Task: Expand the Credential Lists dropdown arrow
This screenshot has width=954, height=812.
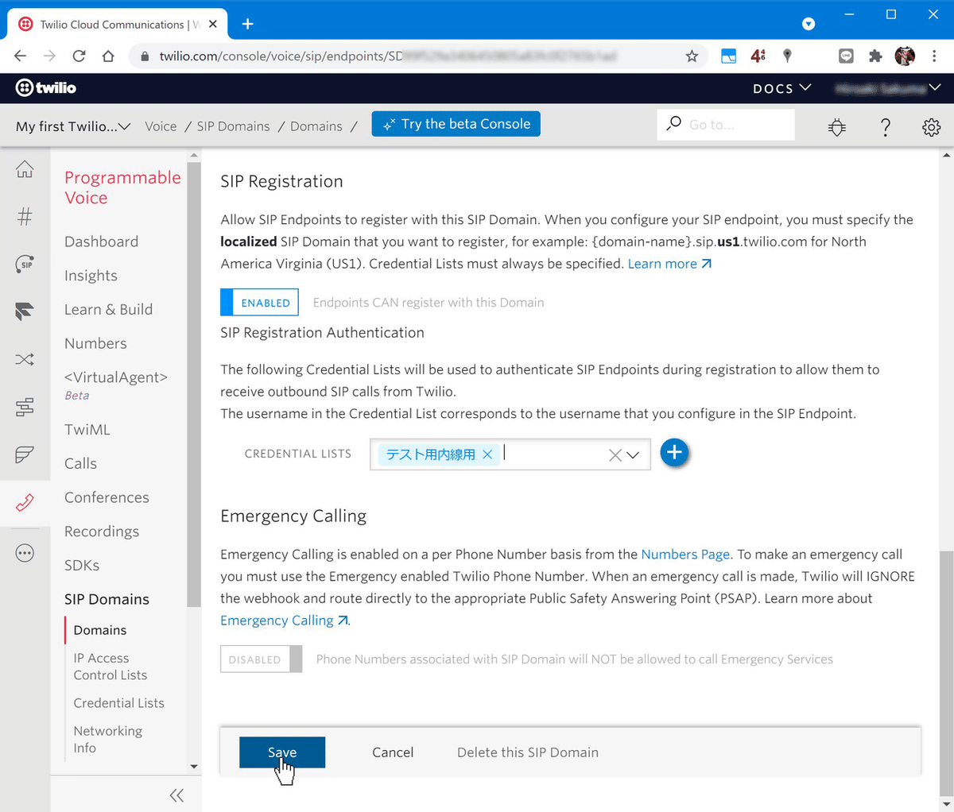Action: pyautogui.click(x=633, y=455)
